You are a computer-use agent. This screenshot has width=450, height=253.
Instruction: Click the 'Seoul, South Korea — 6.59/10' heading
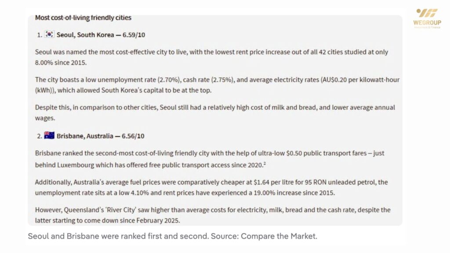[100, 35]
